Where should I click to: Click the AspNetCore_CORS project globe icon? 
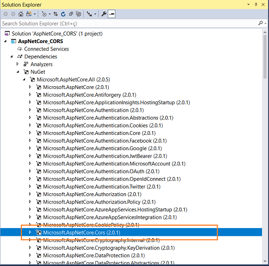[x=13, y=41]
